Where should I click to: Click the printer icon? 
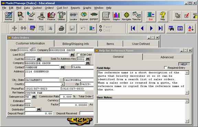pyautogui.click(x=61, y=28)
